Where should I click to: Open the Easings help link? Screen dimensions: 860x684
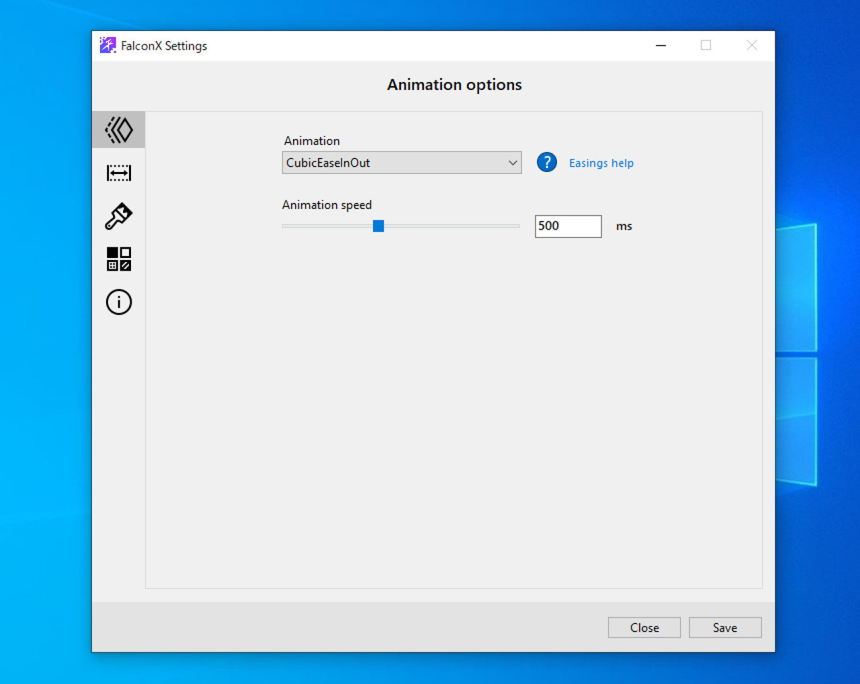pyautogui.click(x=601, y=163)
